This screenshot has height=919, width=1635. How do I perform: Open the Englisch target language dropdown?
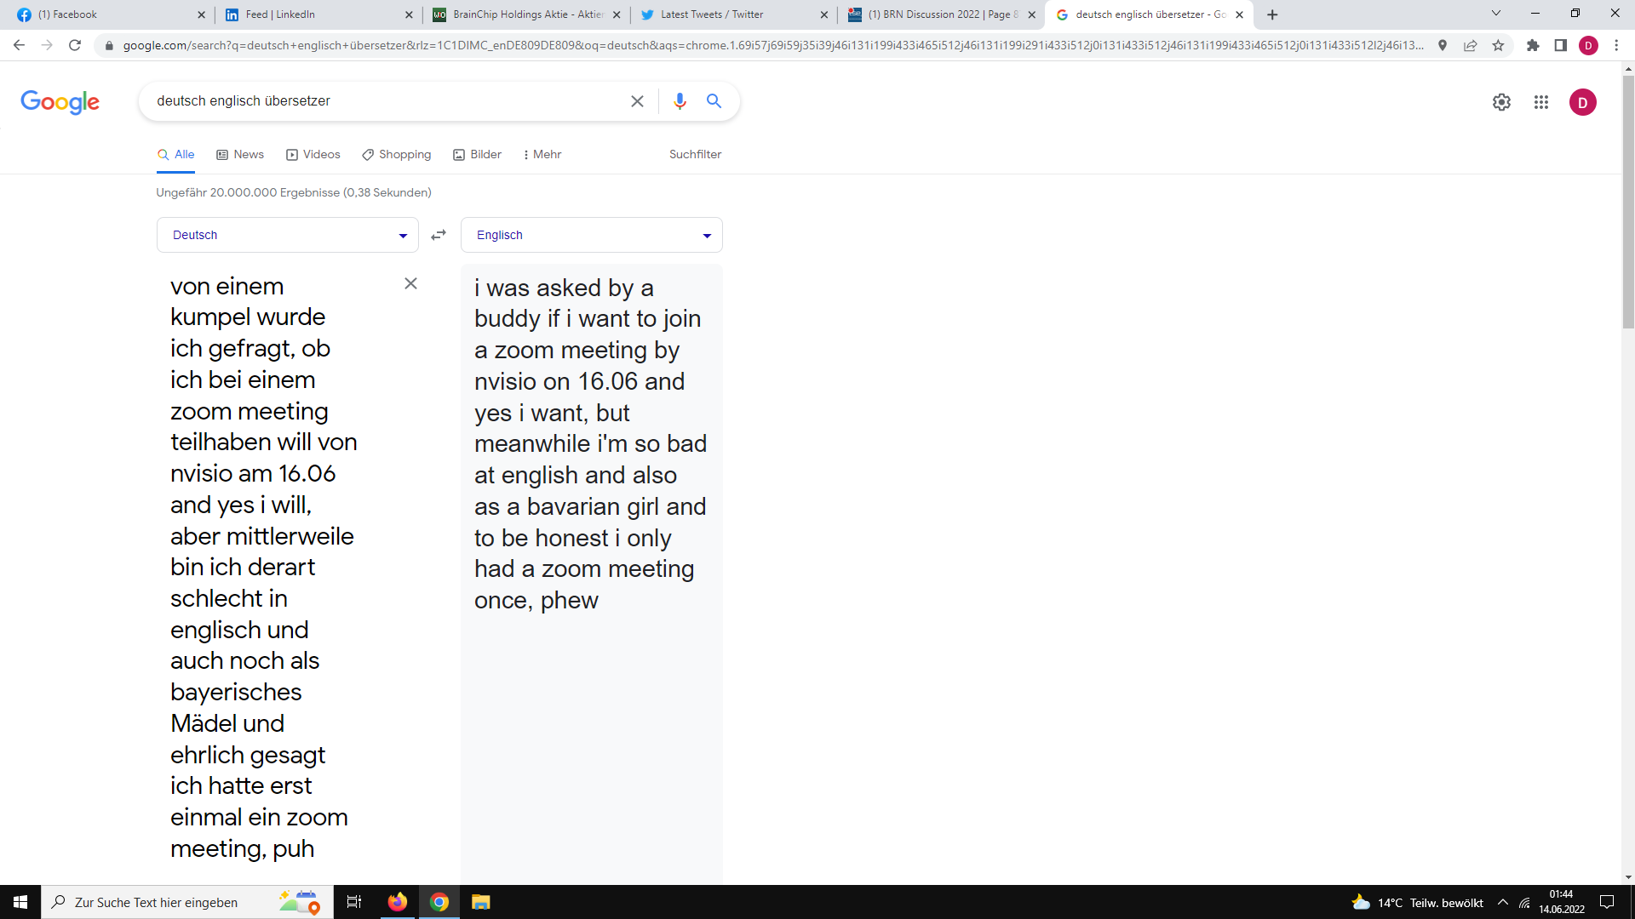click(x=592, y=235)
